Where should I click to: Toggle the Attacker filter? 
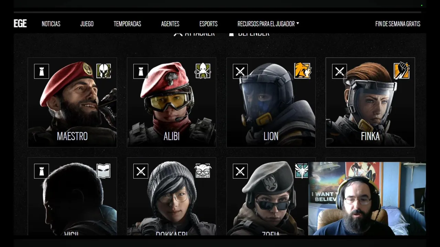194,34
